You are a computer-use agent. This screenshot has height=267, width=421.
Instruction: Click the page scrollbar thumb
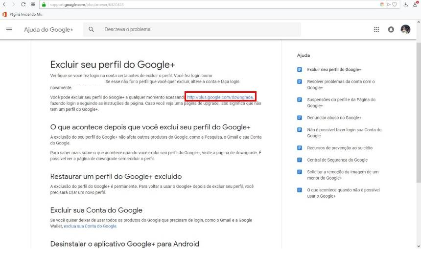click(x=419, y=112)
